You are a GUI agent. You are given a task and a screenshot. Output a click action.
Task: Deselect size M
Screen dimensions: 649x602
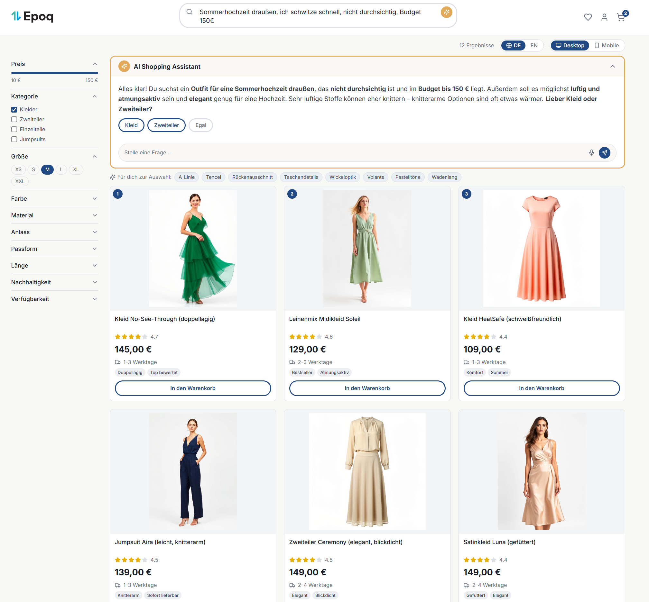48,169
